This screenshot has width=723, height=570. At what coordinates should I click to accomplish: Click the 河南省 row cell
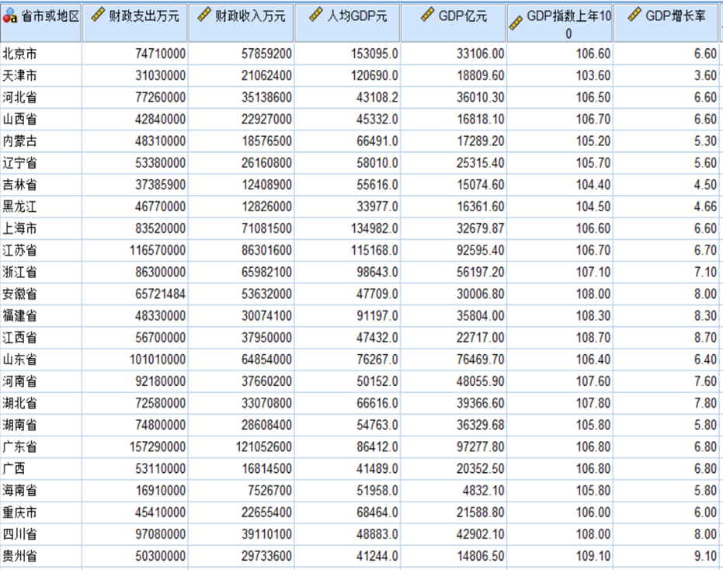(41, 381)
